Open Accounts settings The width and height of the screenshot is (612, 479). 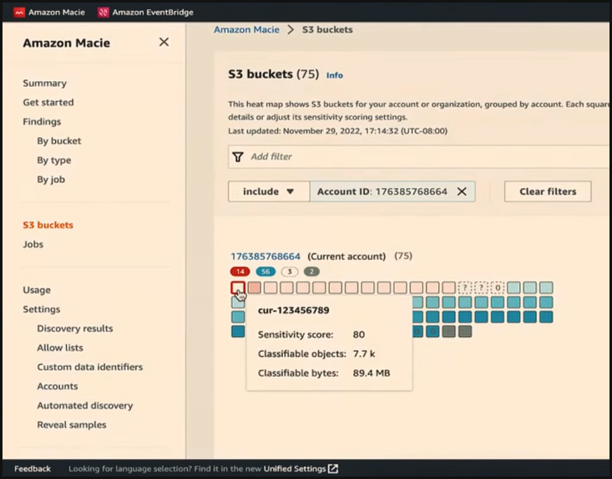pyautogui.click(x=58, y=386)
